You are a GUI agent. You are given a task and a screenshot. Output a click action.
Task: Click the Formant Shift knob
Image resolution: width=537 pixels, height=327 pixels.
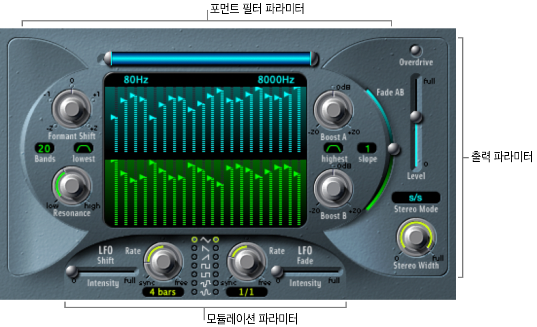[x=72, y=109]
